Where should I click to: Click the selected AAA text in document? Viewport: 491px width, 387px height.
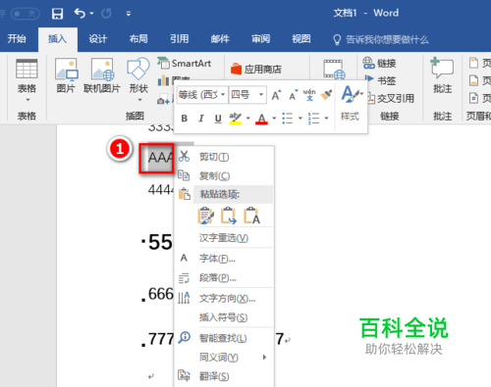160,158
